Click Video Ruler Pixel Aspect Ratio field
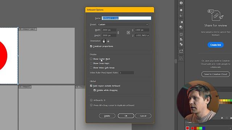Screen dimensions: 232x130 pos(127,73)
